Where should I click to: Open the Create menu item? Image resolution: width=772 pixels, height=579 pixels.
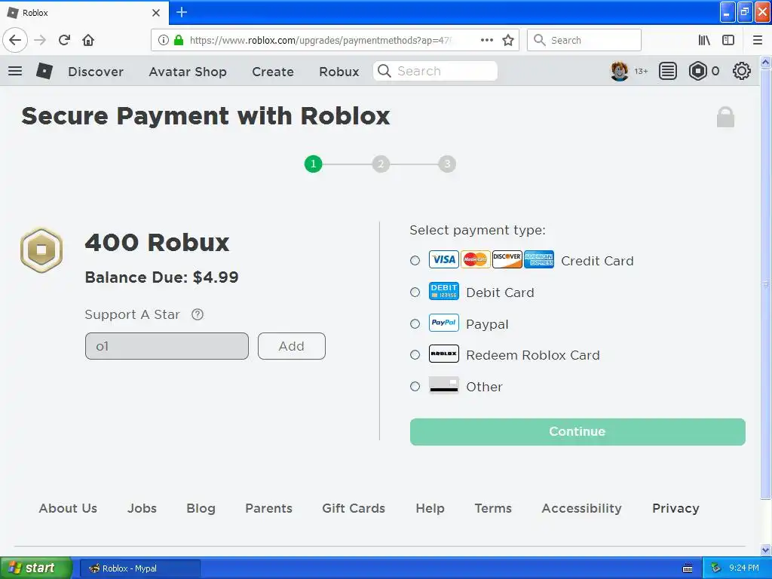pyautogui.click(x=273, y=72)
